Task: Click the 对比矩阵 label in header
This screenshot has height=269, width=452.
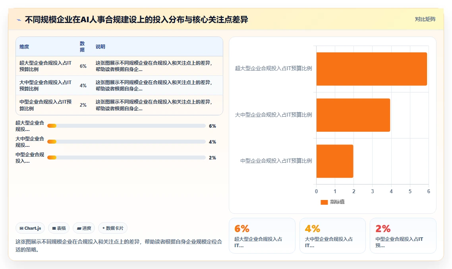Action: coord(425,19)
